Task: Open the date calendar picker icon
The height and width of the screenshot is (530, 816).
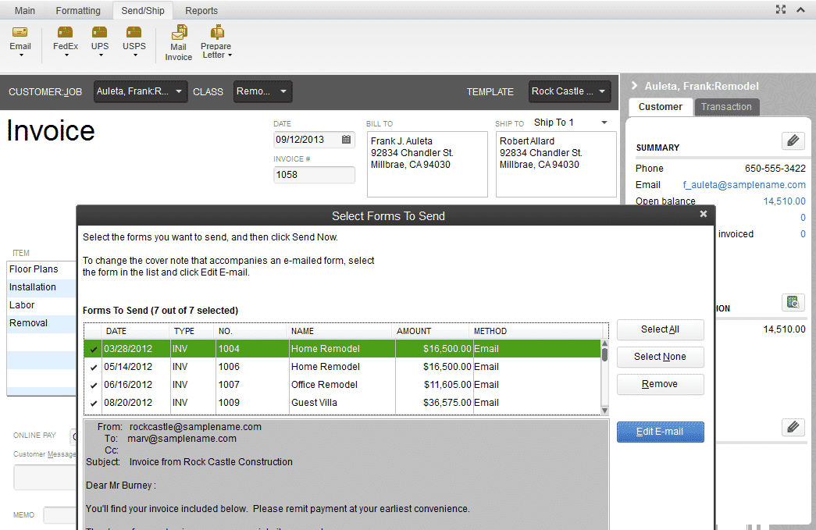Action: (x=346, y=140)
